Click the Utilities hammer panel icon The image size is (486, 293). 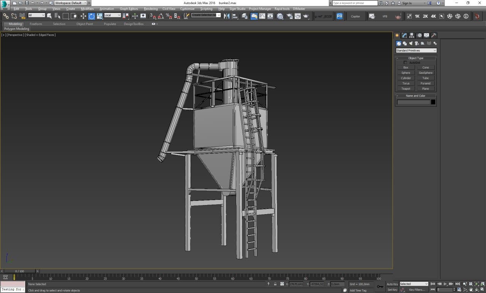434,35
